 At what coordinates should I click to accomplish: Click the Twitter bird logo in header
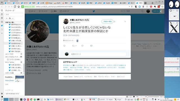(94, 11)
